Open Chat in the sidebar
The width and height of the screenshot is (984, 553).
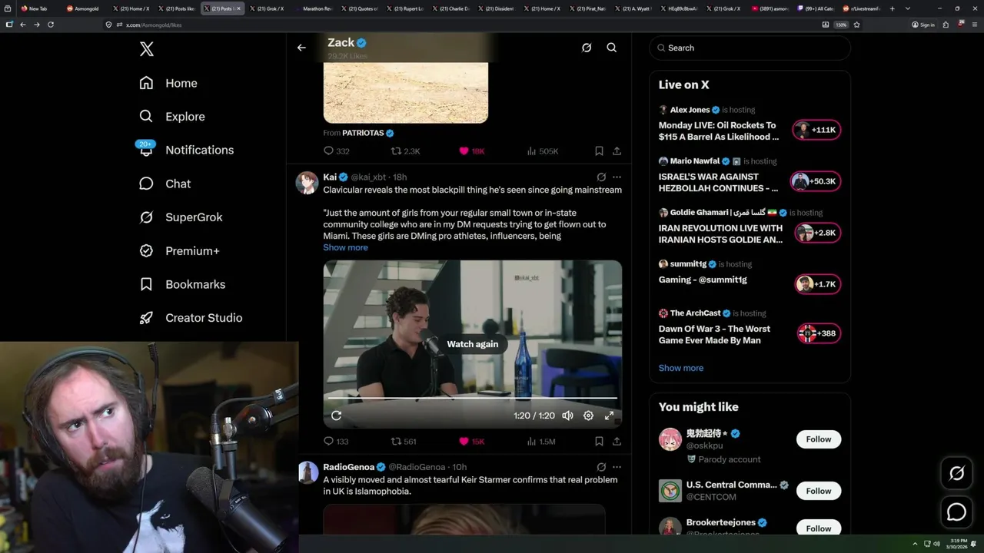165,184
